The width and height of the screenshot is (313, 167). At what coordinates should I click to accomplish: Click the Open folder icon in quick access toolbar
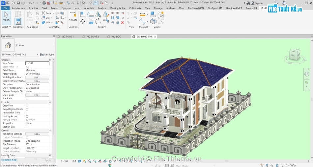[x=14, y=3]
